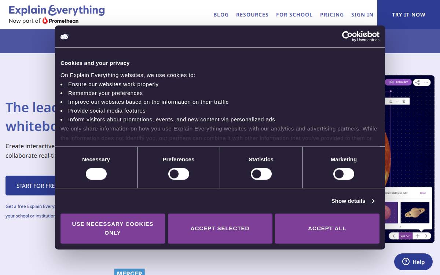Enable the Marketing cookies switch
This screenshot has height=275, width=440.
point(344,174)
